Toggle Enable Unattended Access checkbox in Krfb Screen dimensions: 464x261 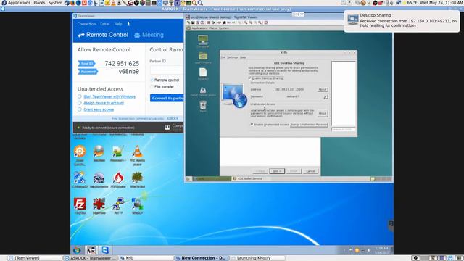tap(252, 125)
